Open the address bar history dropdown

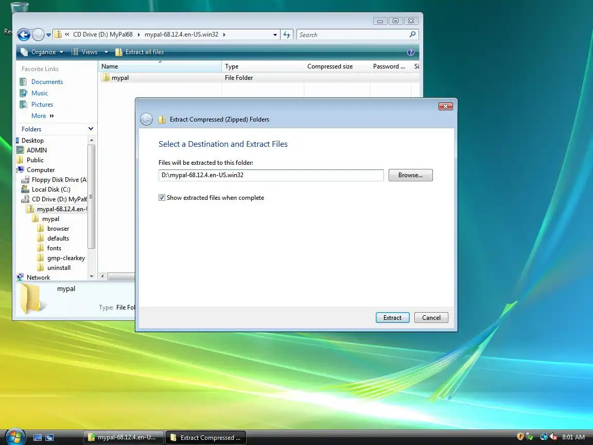[x=275, y=35]
